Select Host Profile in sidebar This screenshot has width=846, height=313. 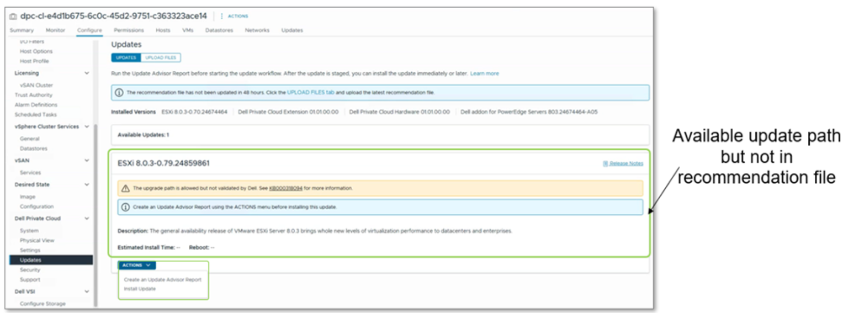(x=34, y=61)
